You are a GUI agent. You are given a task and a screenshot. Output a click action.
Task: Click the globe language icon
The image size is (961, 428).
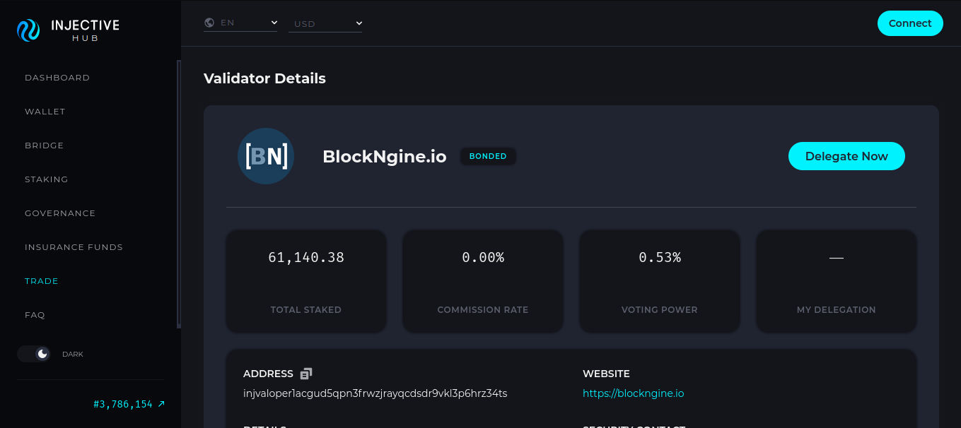click(x=209, y=23)
